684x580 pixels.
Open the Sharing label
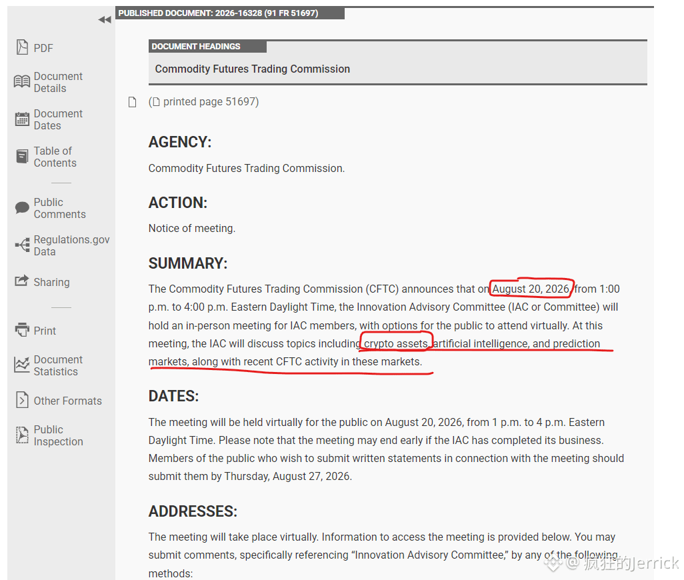pos(51,282)
